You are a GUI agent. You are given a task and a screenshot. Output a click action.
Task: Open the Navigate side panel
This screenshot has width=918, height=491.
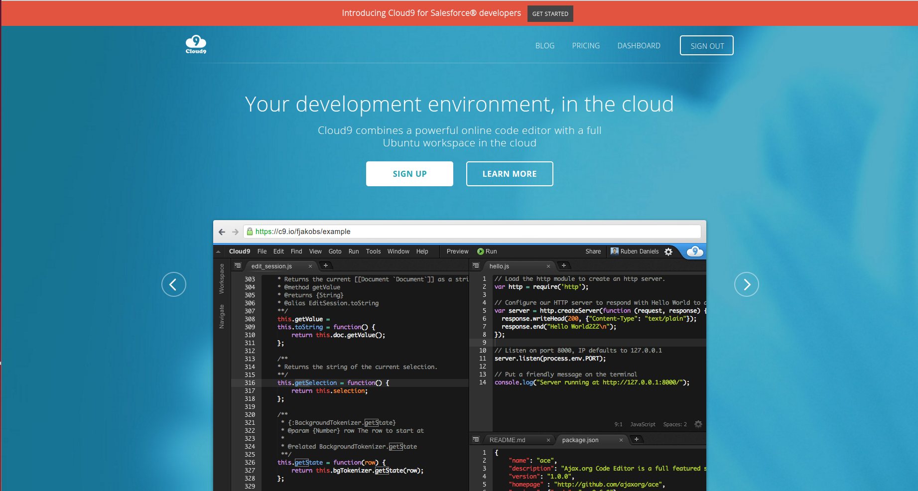[222, 317]
